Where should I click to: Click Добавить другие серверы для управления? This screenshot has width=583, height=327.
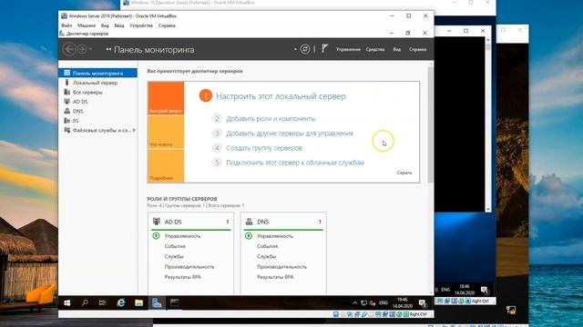tap(290, 134)
